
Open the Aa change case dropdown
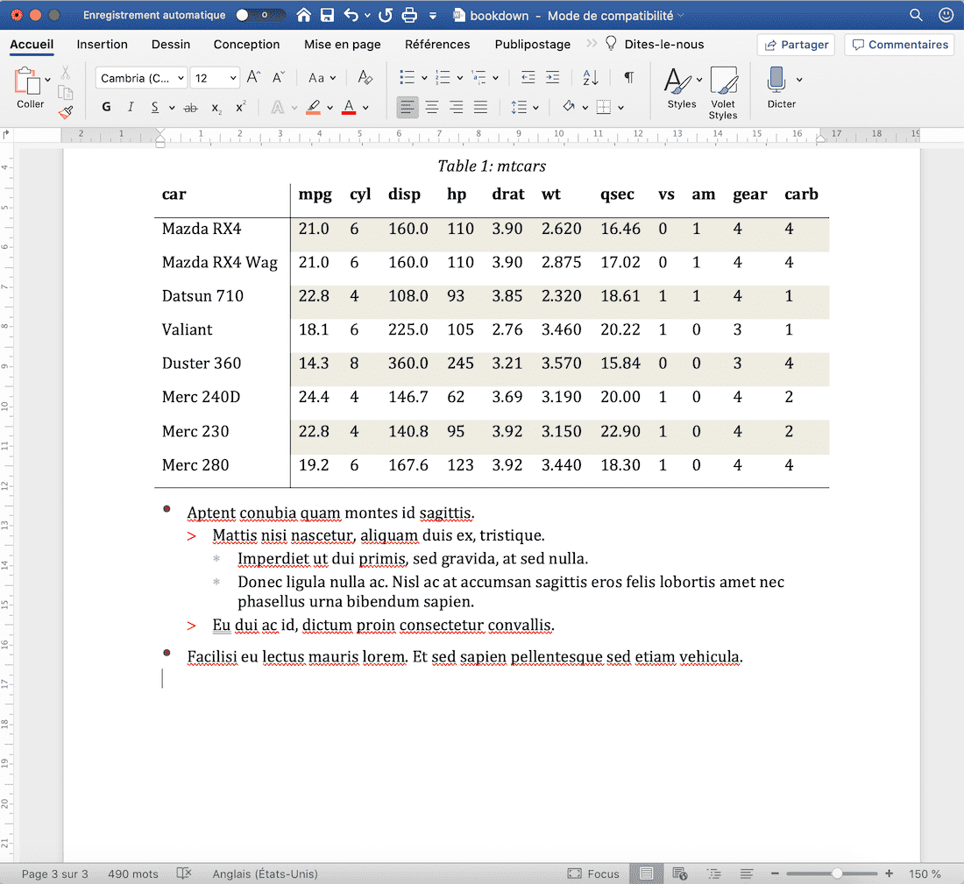click(323, 78)
